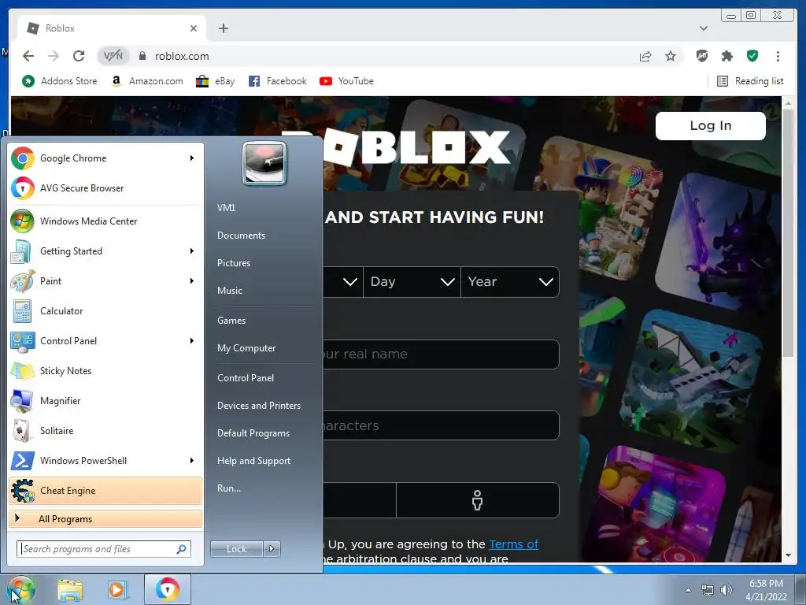Click the password input field

[x=441, y=425]
